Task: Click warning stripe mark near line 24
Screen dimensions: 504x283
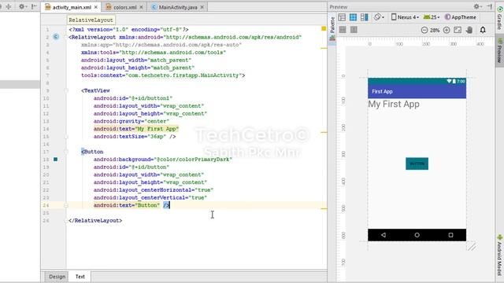Action: (x=324, y=208)
